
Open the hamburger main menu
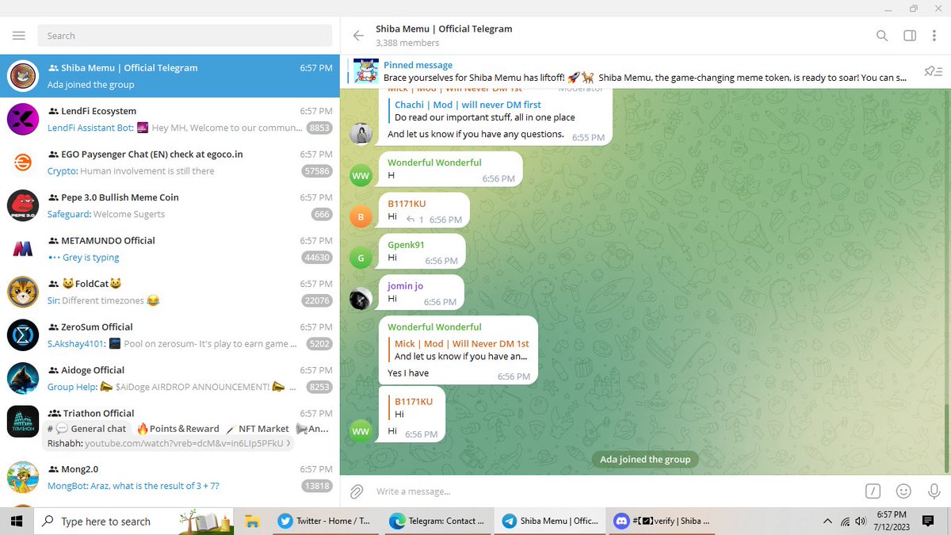[x=19, y=36]
